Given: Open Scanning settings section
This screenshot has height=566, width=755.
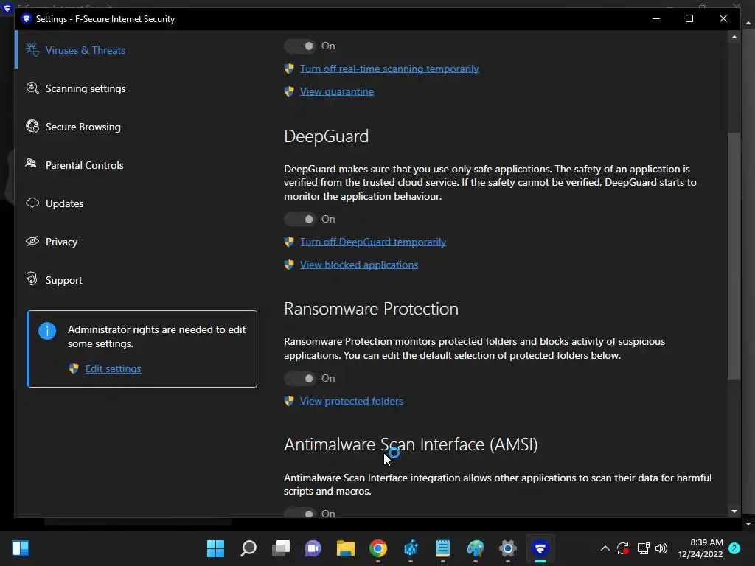Looking at the screenshot, I should tap(86, 88).
